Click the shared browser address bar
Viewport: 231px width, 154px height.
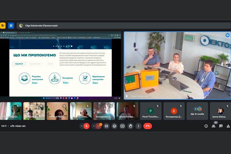pyautogui.click(x=59, y=35)
